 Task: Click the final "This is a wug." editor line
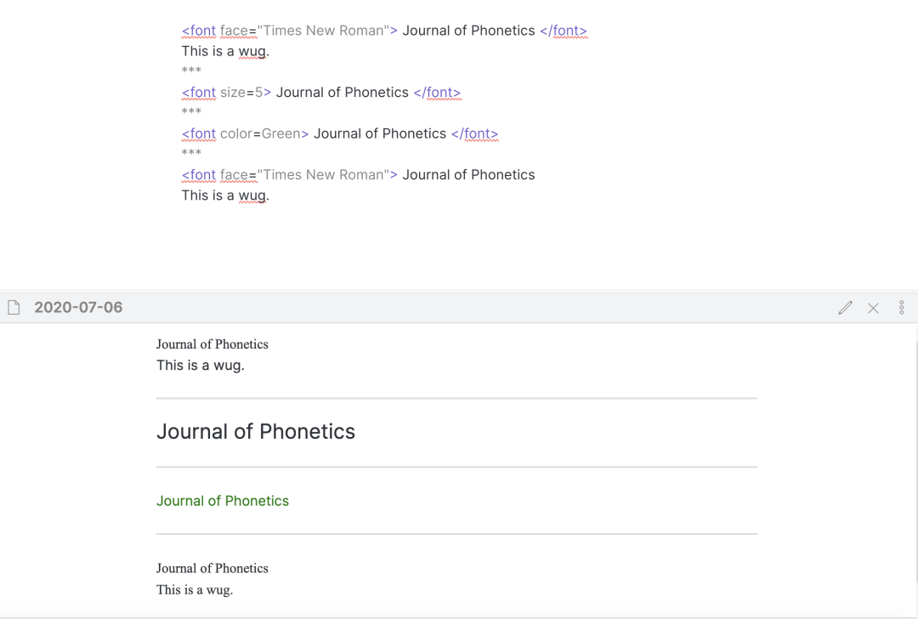pyautogui.click(x=225, y=196)
